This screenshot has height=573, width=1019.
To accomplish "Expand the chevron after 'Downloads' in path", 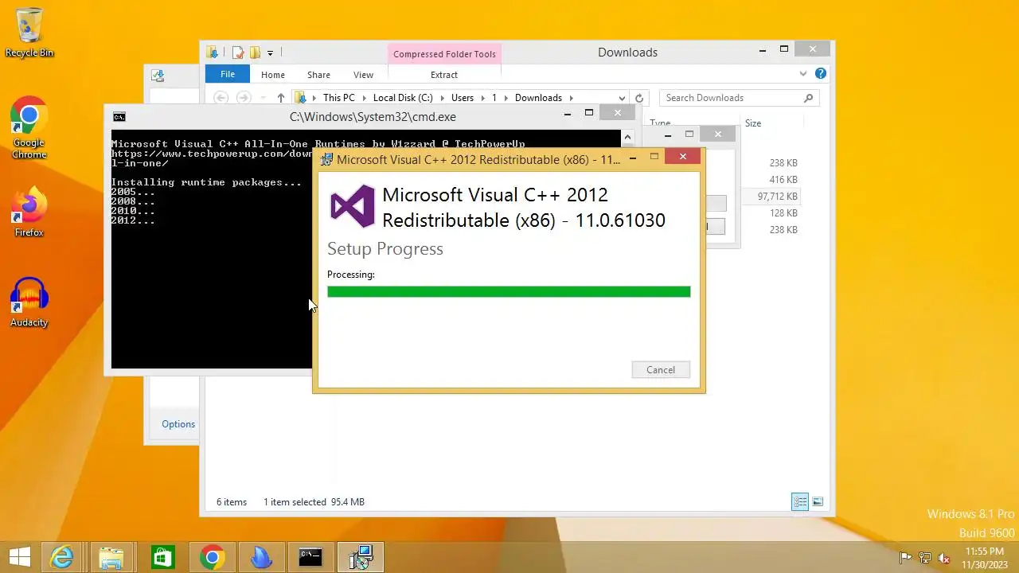I will click(571, 98).
